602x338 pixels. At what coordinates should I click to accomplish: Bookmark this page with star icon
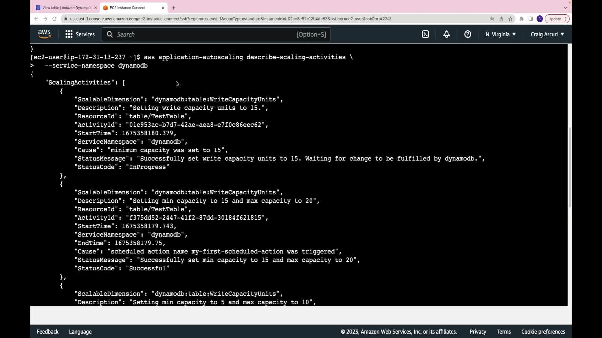point(510,19)
